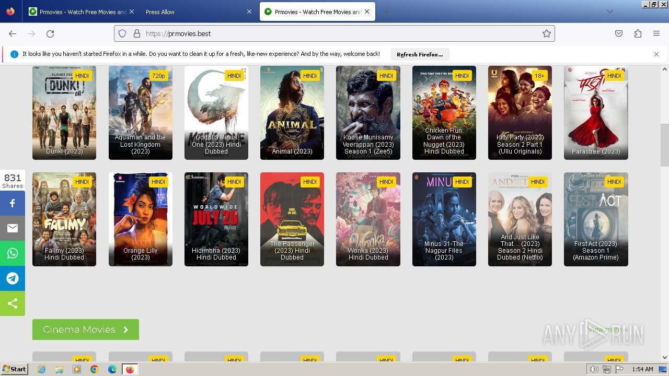
Task: Dismiss the Firefox refresh notification
Action: pyautogui.click(x=656, y=54)
